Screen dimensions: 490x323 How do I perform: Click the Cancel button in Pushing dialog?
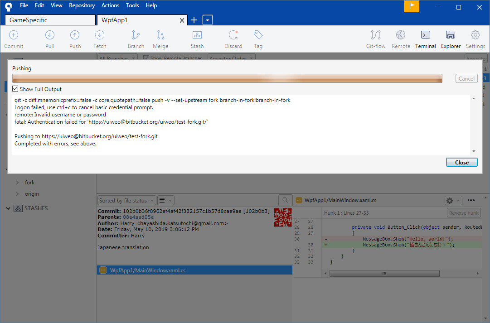tap(466, 79)
